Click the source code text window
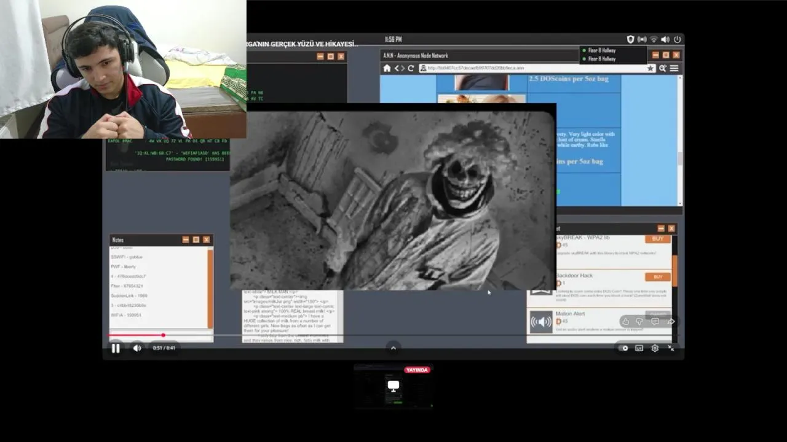Screen dimensions: 787x442 (293, 316)
